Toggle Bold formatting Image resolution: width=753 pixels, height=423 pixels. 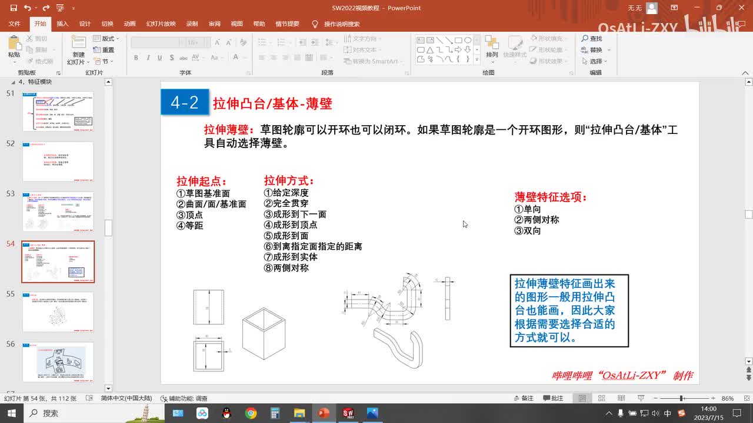coord(136,58)
